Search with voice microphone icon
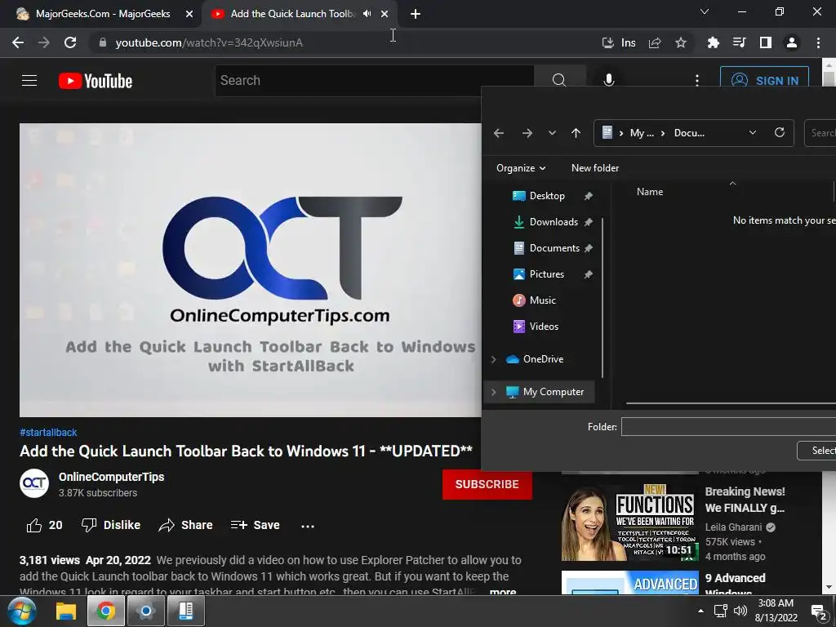836x627 pixels. 609,81
